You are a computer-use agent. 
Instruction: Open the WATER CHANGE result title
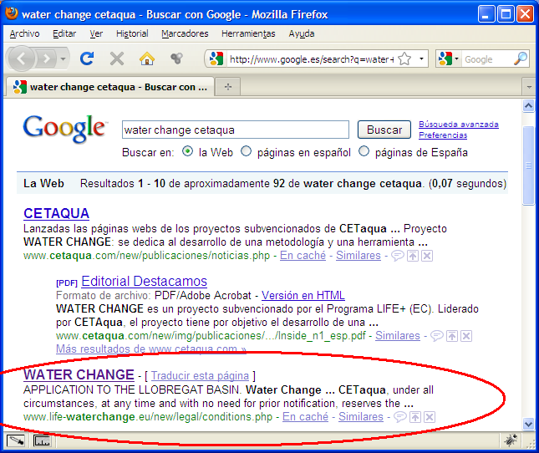click(79, 374)
